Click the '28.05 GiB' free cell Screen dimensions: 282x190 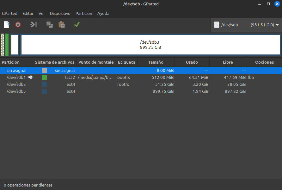pos(236,85)
